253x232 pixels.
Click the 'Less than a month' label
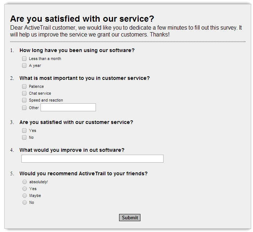[45, 59]
